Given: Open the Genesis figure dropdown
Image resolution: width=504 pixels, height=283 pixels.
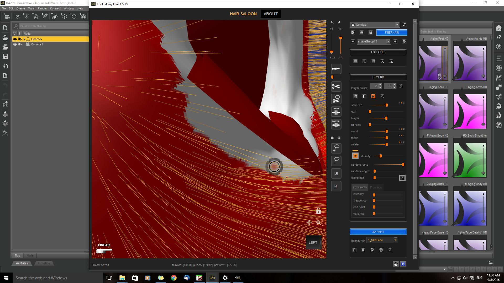Looking at the screenshot, I should (x=397, y=25).
